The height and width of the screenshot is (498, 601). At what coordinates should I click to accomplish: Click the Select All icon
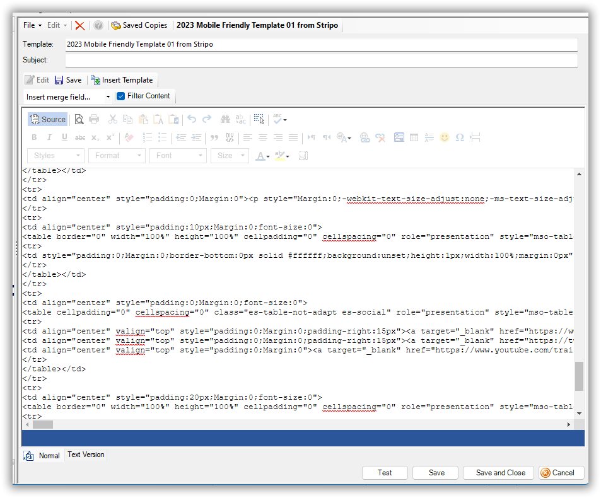coord(259,120)
